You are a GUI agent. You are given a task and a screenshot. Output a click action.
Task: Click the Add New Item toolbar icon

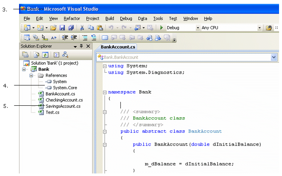40,27
